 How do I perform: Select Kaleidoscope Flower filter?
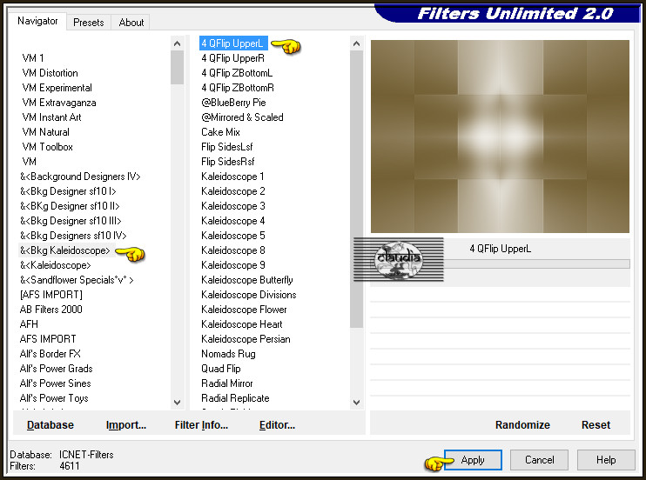click(244, 310)
